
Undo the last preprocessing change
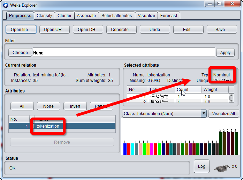pos(155,29)
